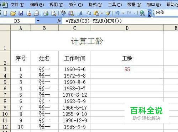Click the green printer icon
Viewport: 178px width, 132px height.
pos(46,13)
